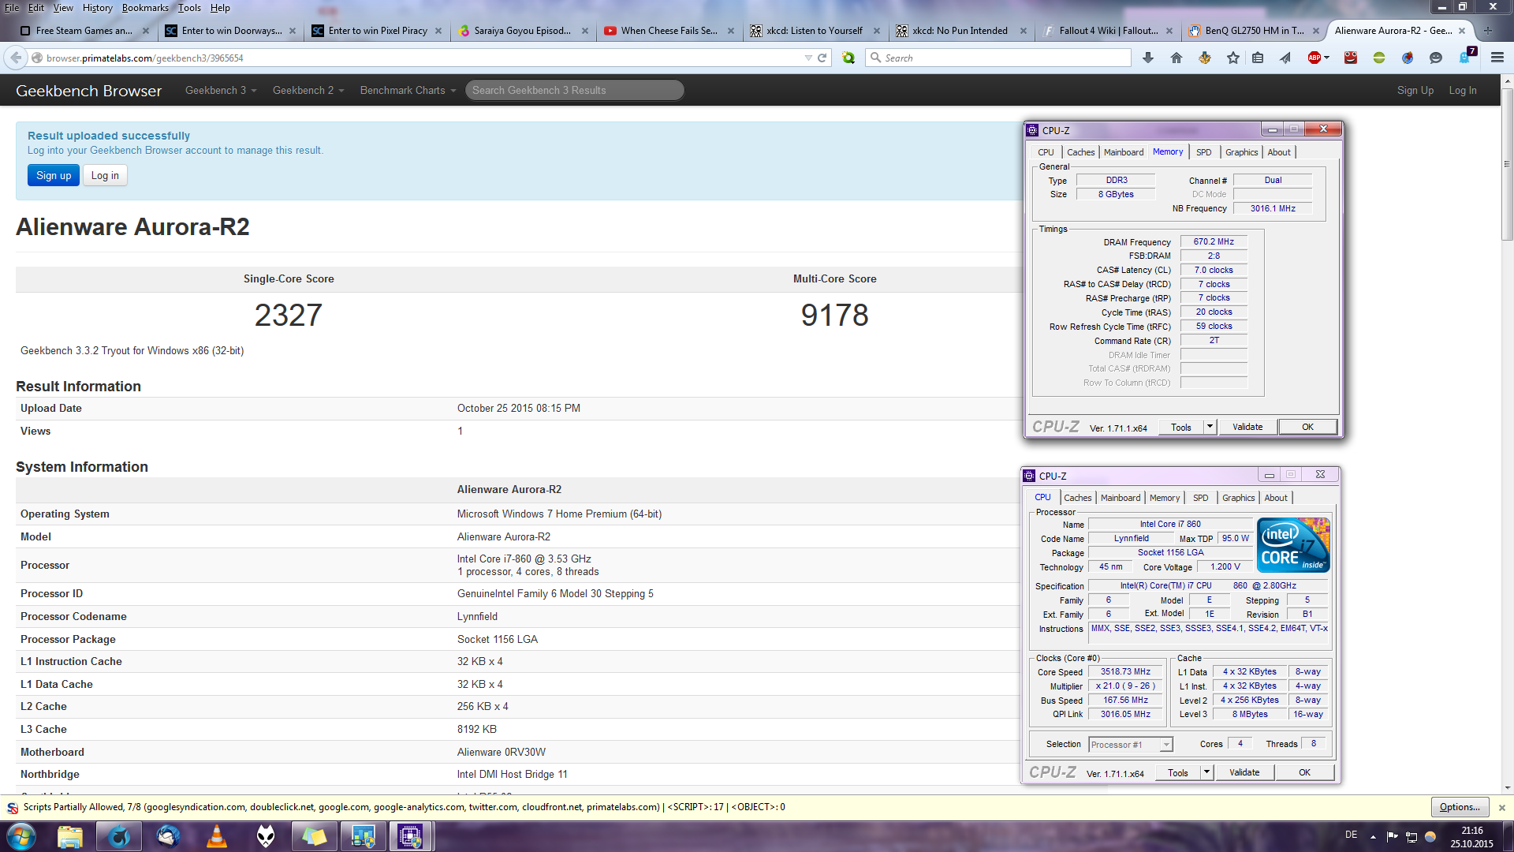Screen dimensions: 1514x852
Task: Switch to CPU-Z taskbar icon
Action: coord(410,836)
